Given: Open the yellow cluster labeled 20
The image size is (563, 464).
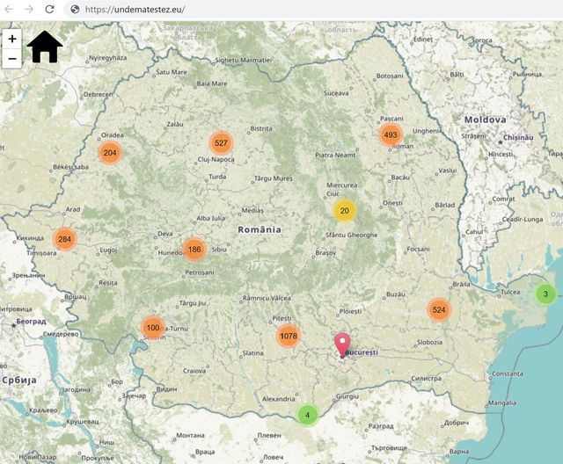Looking at the screenshot, I should pos(345,211).
